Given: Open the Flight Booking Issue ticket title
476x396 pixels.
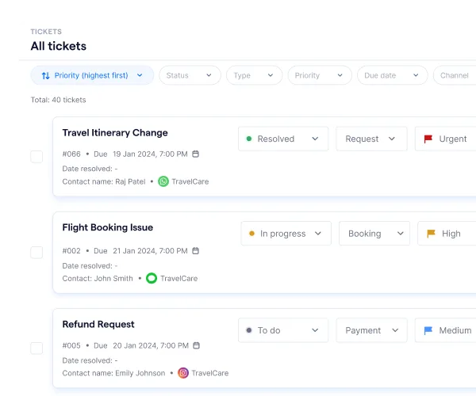Looking at the screenshot, I should pyautogui.click(x=107, y=227).
